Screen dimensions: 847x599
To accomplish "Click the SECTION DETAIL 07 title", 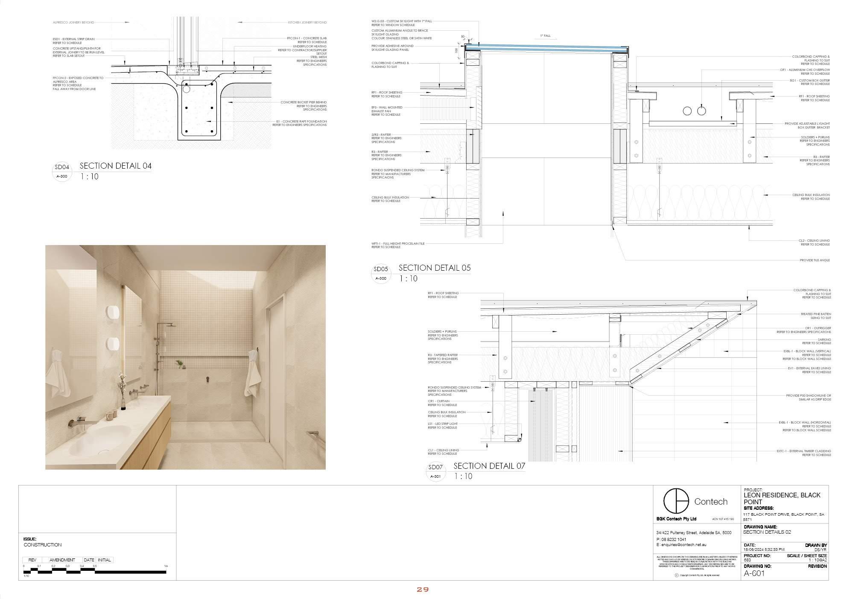I will [489, 466].
